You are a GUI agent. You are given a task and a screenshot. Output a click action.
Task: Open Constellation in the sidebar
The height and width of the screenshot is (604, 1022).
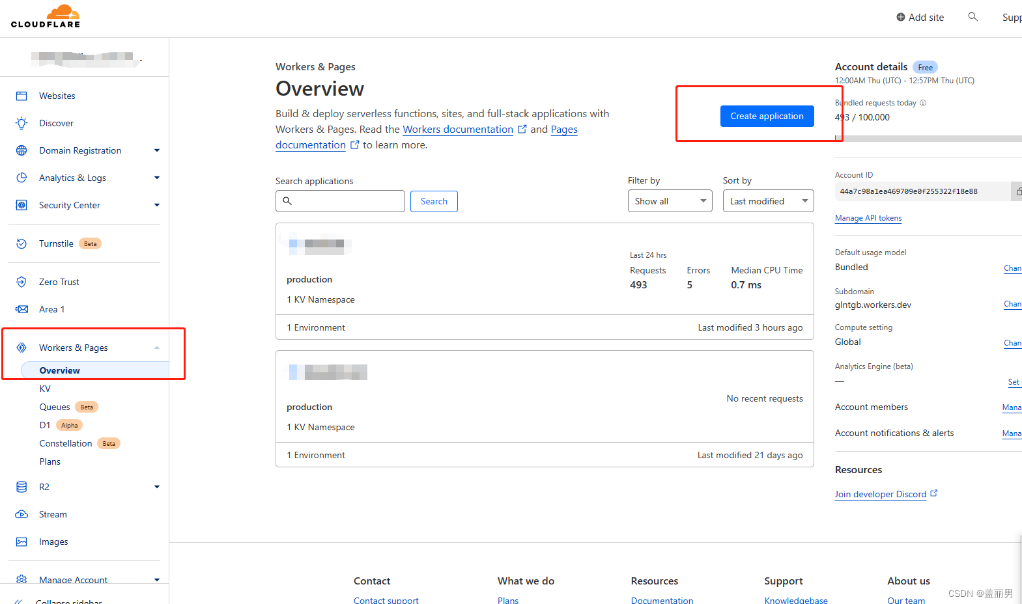[66, 443]
